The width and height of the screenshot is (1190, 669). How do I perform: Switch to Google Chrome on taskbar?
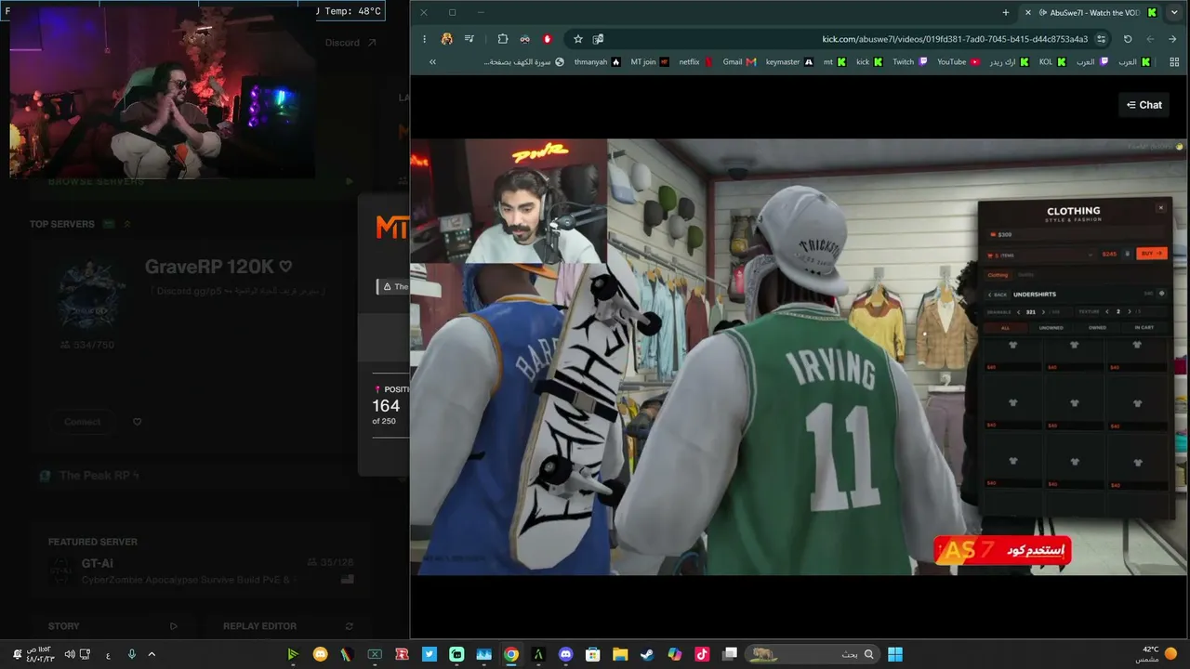click(x=510, y=654)
